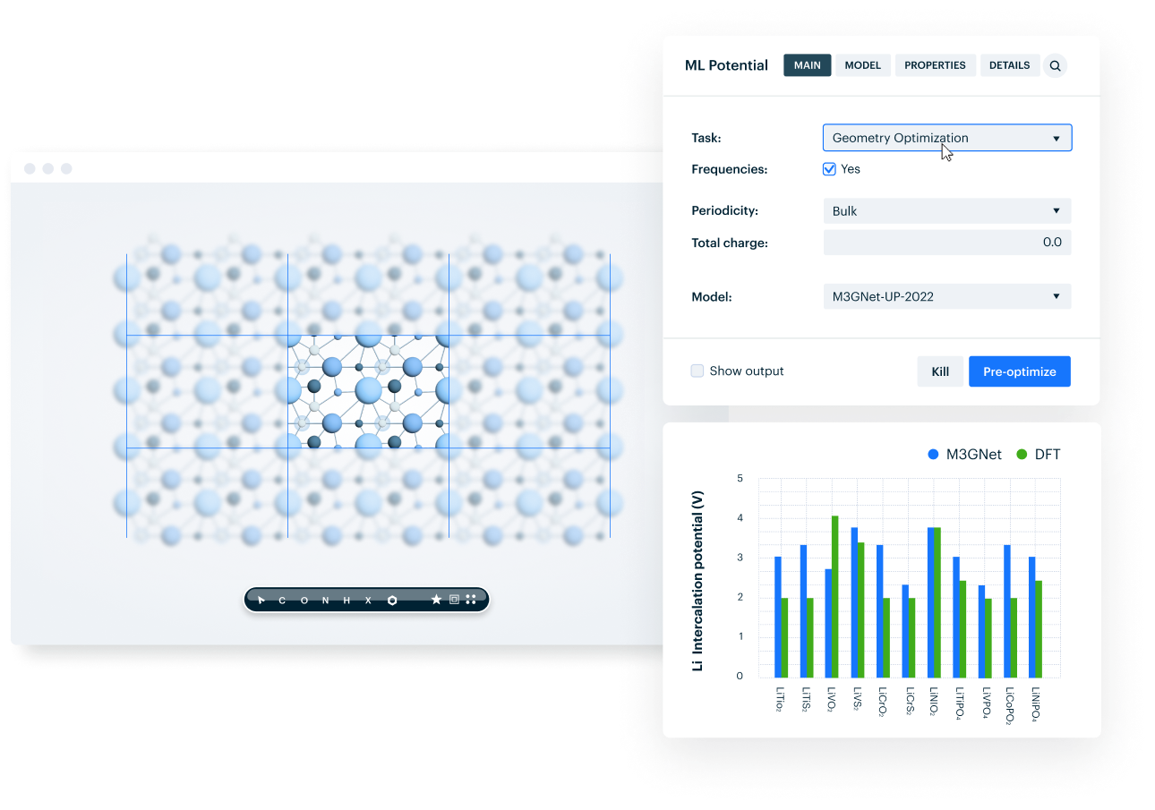Activate the star favorites icon in the toolbar
The height and width of the screenshot is (810, 1155).
pos(436,600)
